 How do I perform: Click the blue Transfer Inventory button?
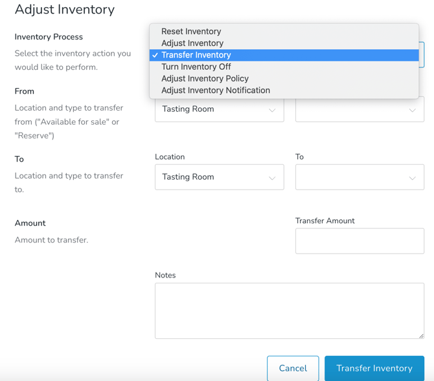click(x=374, y=368)
